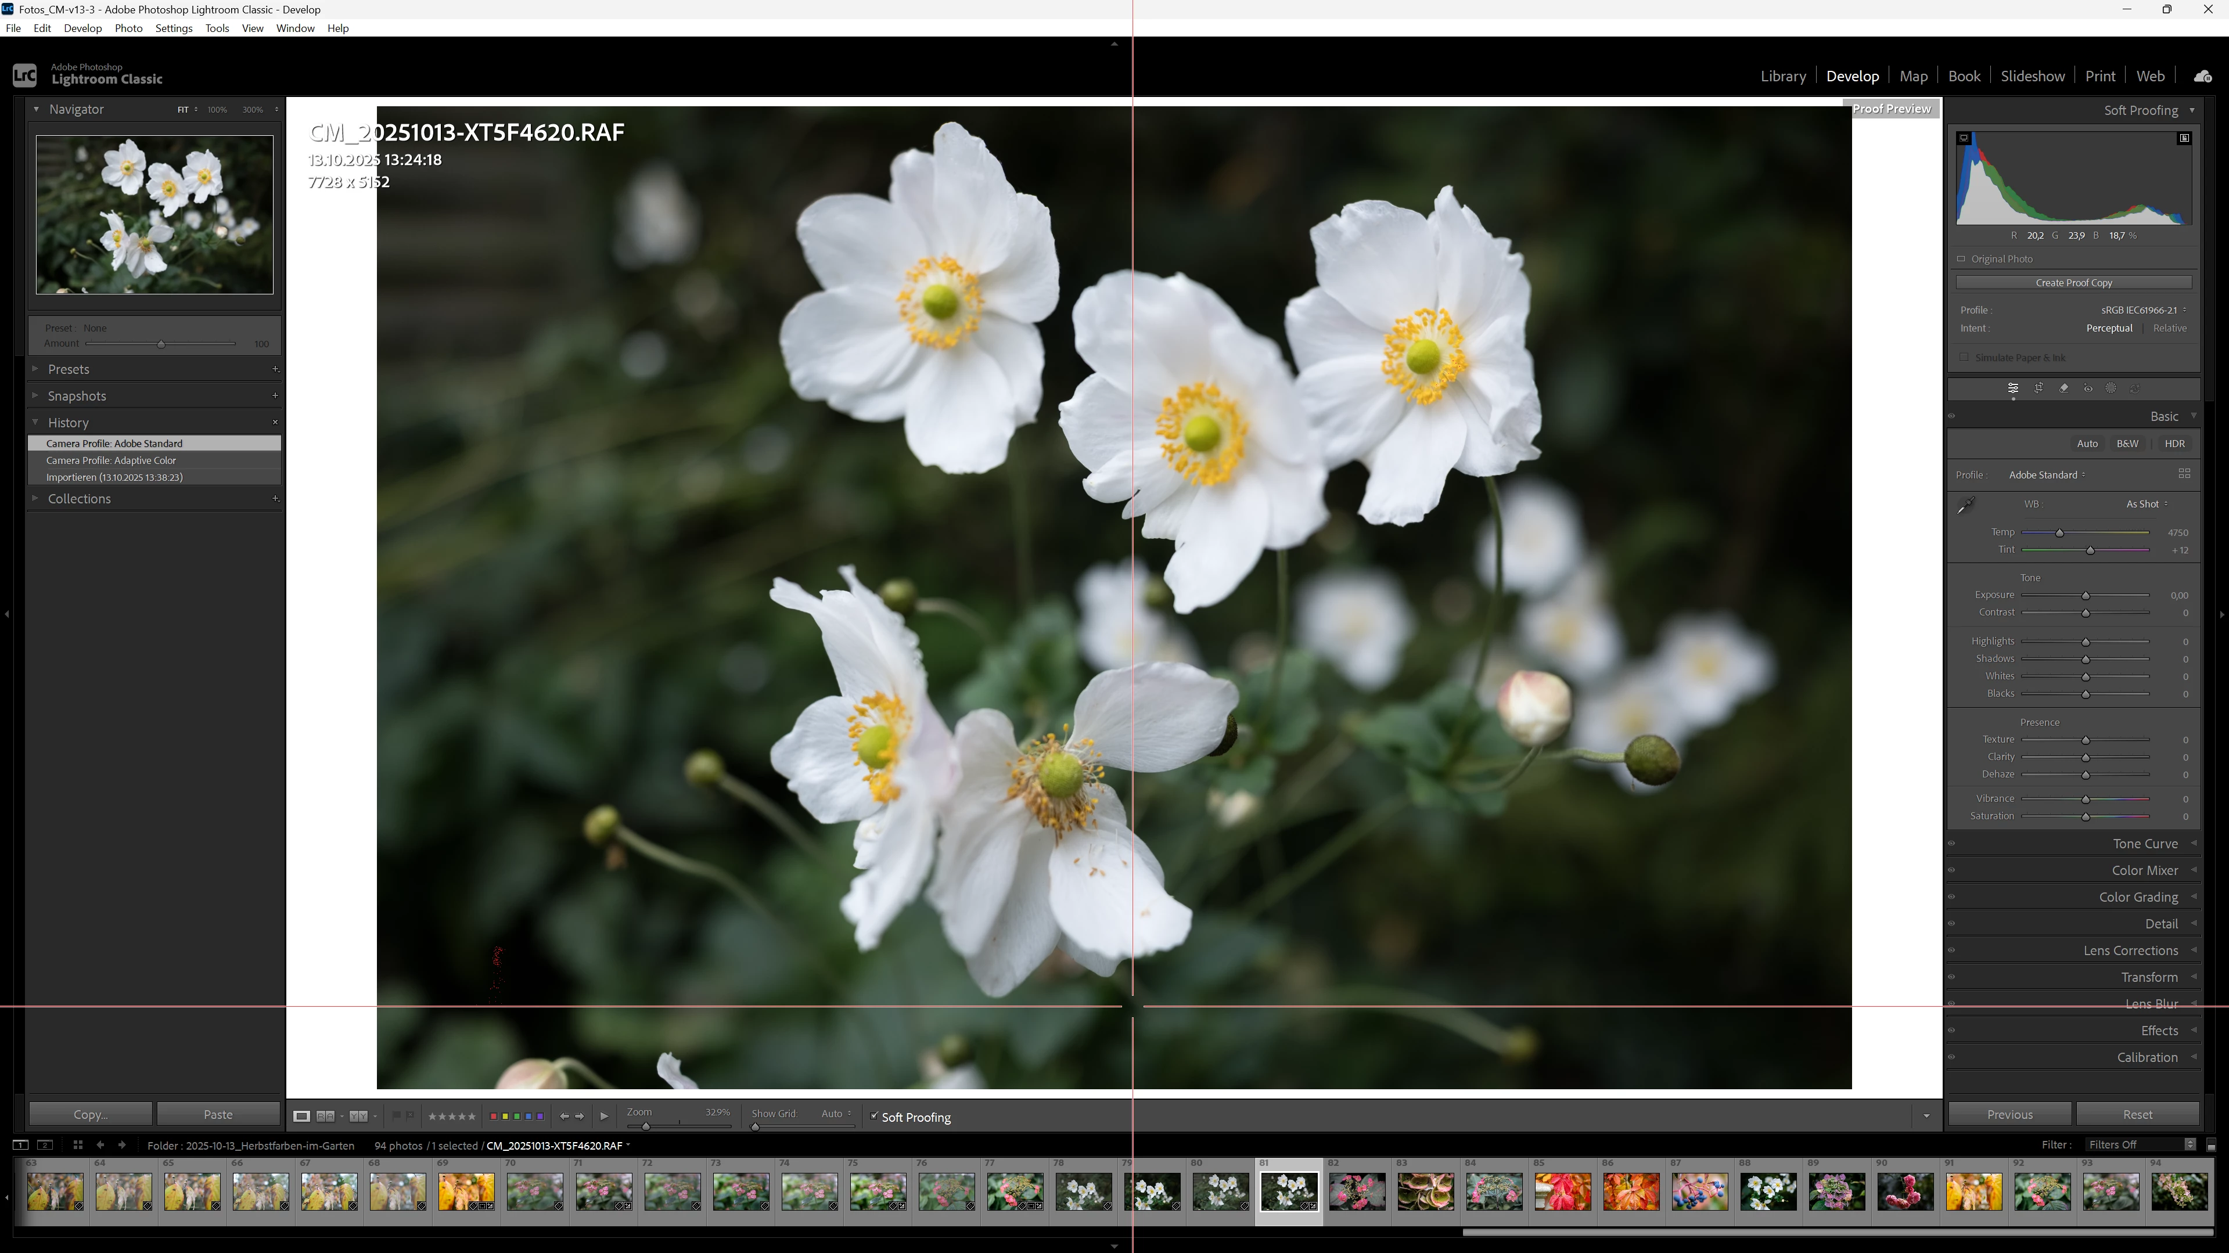Click the Exposure slider handle
Image resolution: width=2229 pixels, height=1253 pixels.
pos(2086,596)
